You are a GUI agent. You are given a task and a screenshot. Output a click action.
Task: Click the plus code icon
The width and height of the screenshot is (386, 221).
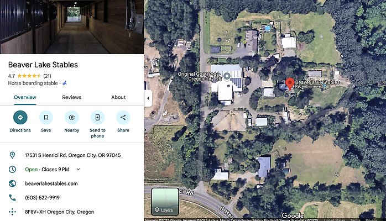12,212
